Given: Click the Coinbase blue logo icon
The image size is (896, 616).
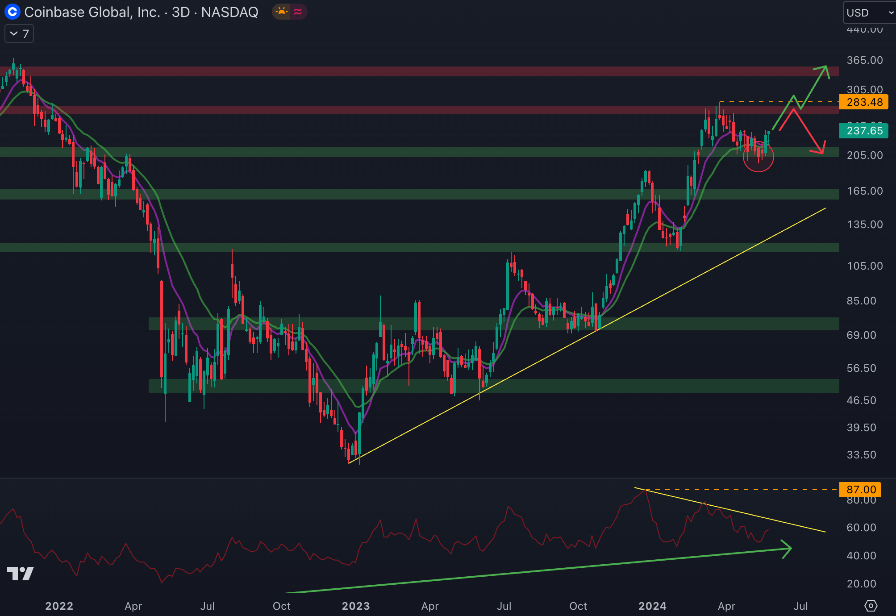Looking at the screenshot, I should click(x=13, y=12).
